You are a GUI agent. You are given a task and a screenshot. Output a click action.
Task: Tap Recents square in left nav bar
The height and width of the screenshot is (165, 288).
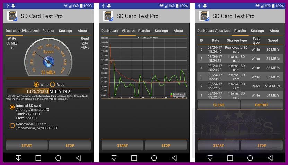pos(38,158)
